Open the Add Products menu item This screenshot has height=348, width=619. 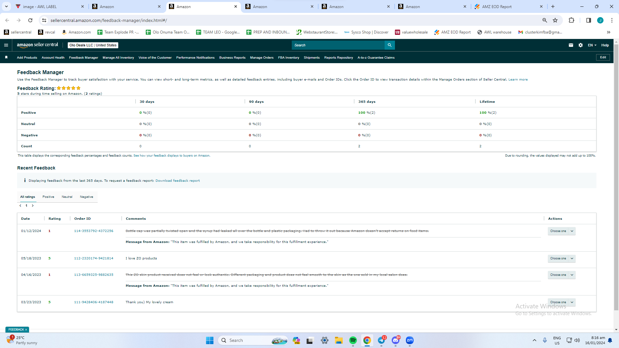pos(27,58)
